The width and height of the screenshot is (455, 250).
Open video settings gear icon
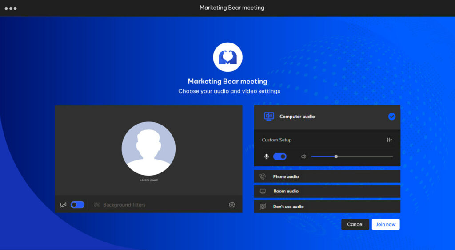click(232, 205)
